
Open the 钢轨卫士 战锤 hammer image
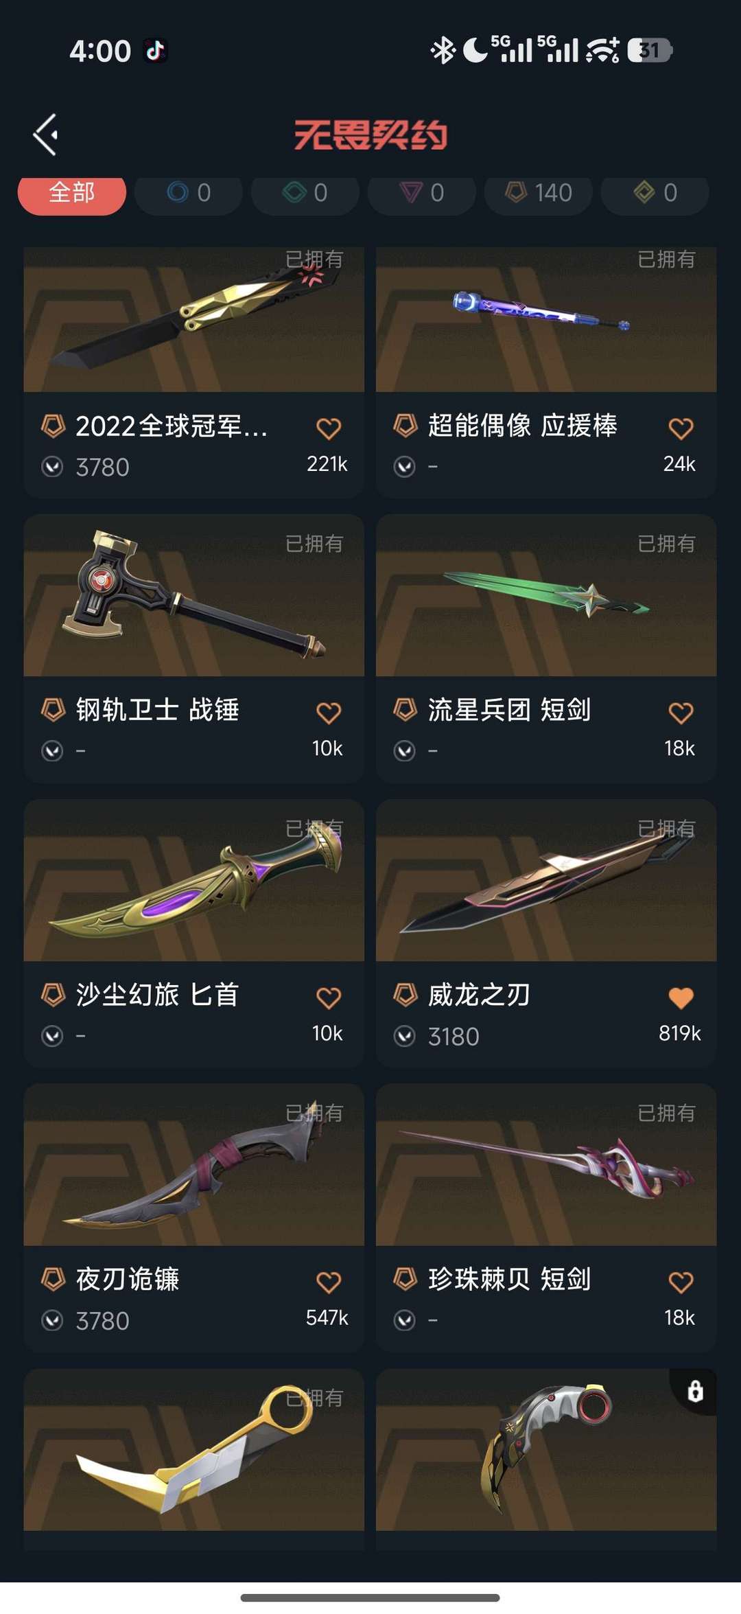tap(194, 595)
